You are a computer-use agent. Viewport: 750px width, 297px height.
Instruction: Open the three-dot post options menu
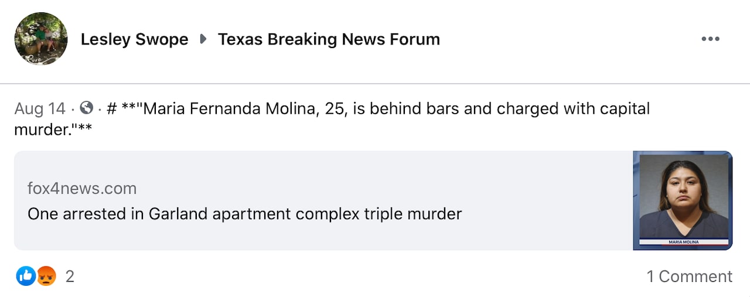click(710, 39)
